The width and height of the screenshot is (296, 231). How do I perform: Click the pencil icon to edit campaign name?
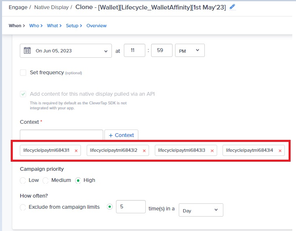(x=232, y=7)
